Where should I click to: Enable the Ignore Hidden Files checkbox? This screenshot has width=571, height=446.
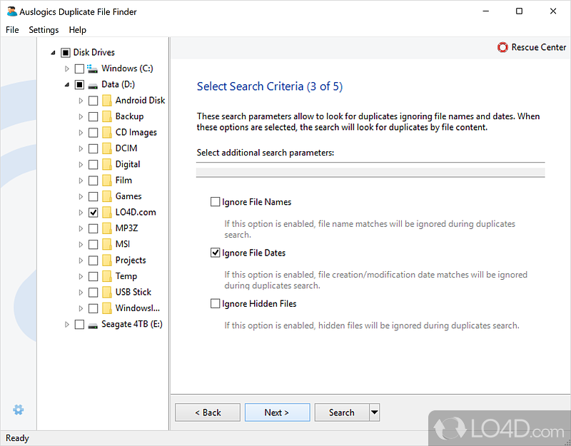pyautogui.click(x=216, y=303)
